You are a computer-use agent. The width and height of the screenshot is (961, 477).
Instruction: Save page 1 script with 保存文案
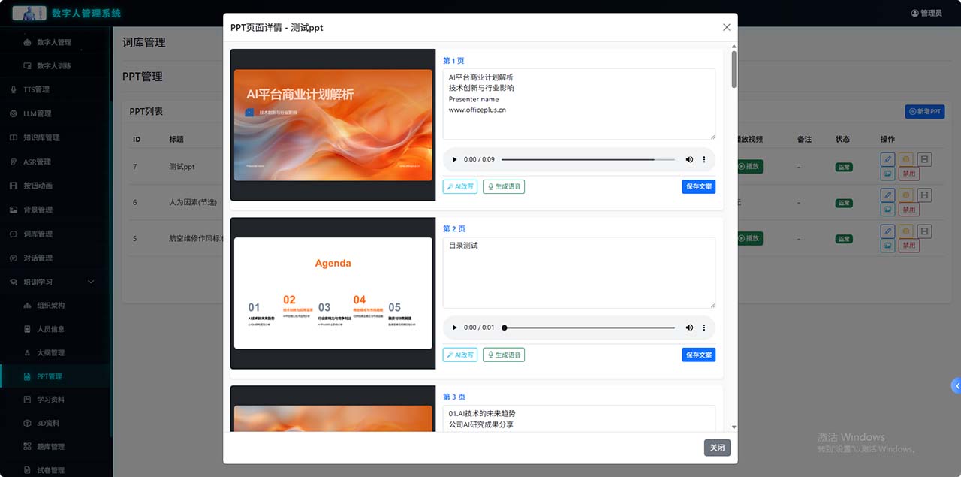[x=698, y=187]
